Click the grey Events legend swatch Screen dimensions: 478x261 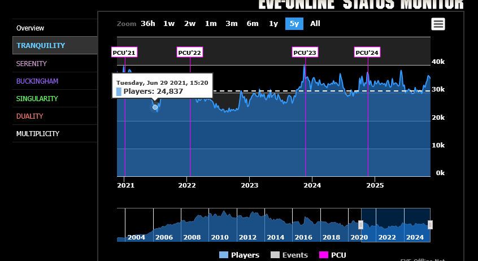(275, 255)
